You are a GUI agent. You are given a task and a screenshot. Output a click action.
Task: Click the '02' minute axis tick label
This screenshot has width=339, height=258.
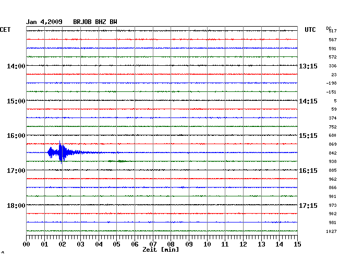[62, 244]
